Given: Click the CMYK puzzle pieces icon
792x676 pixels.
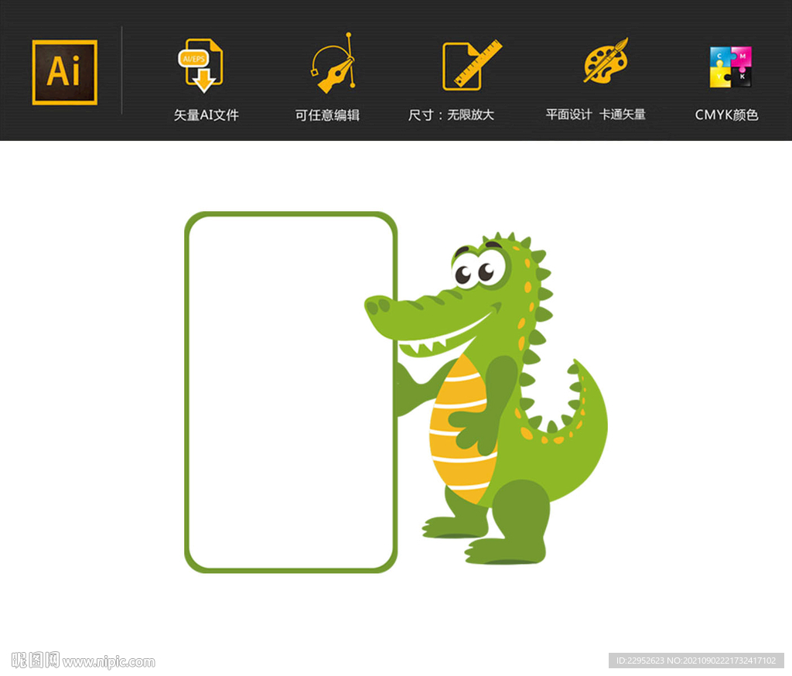Looking at the screenshot, I should click(730, 67).
